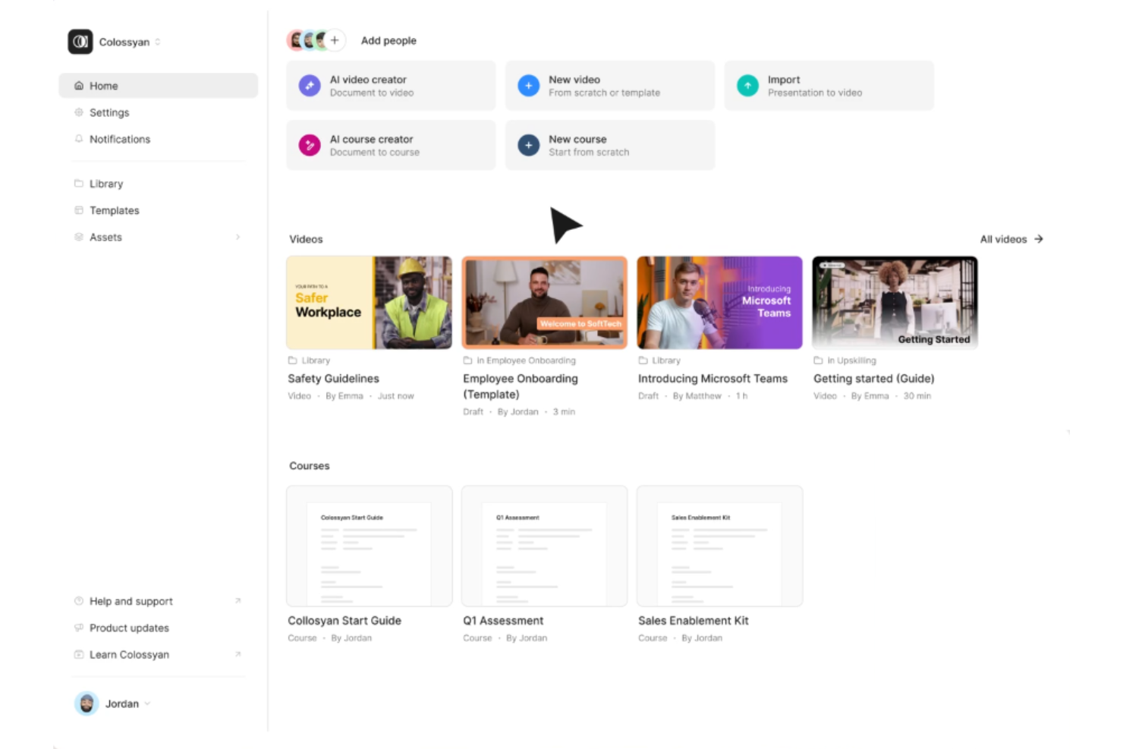Click the AI video creator purple icon
The width and height of the screenshot is (1123, 749).
pos(310,86)
